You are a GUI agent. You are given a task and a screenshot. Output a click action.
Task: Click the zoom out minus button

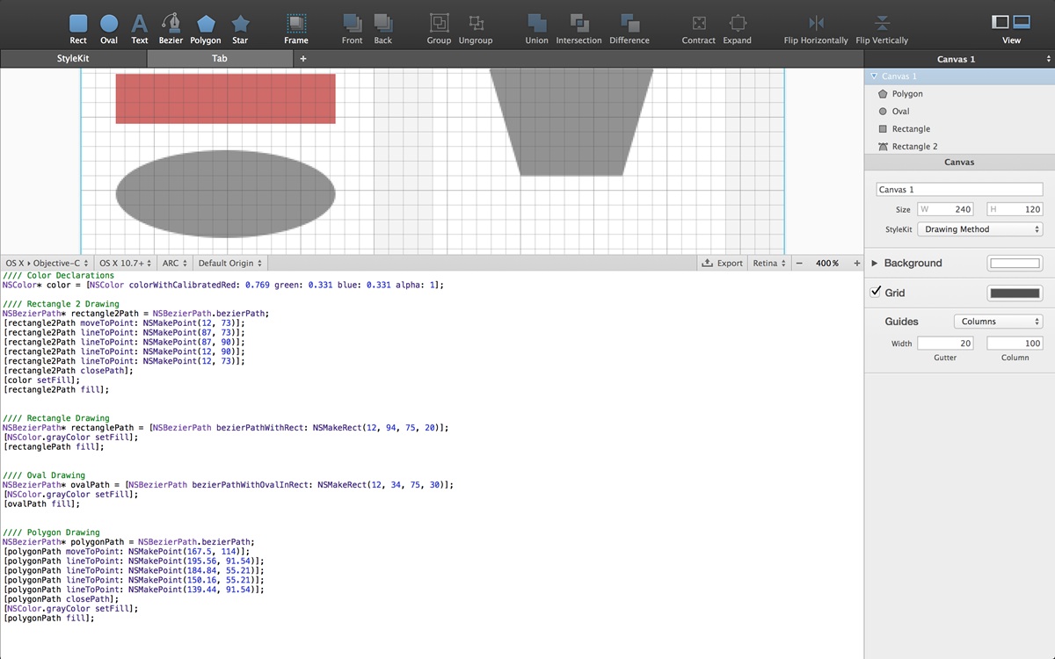pyautogui.click(x=799, y=263)
